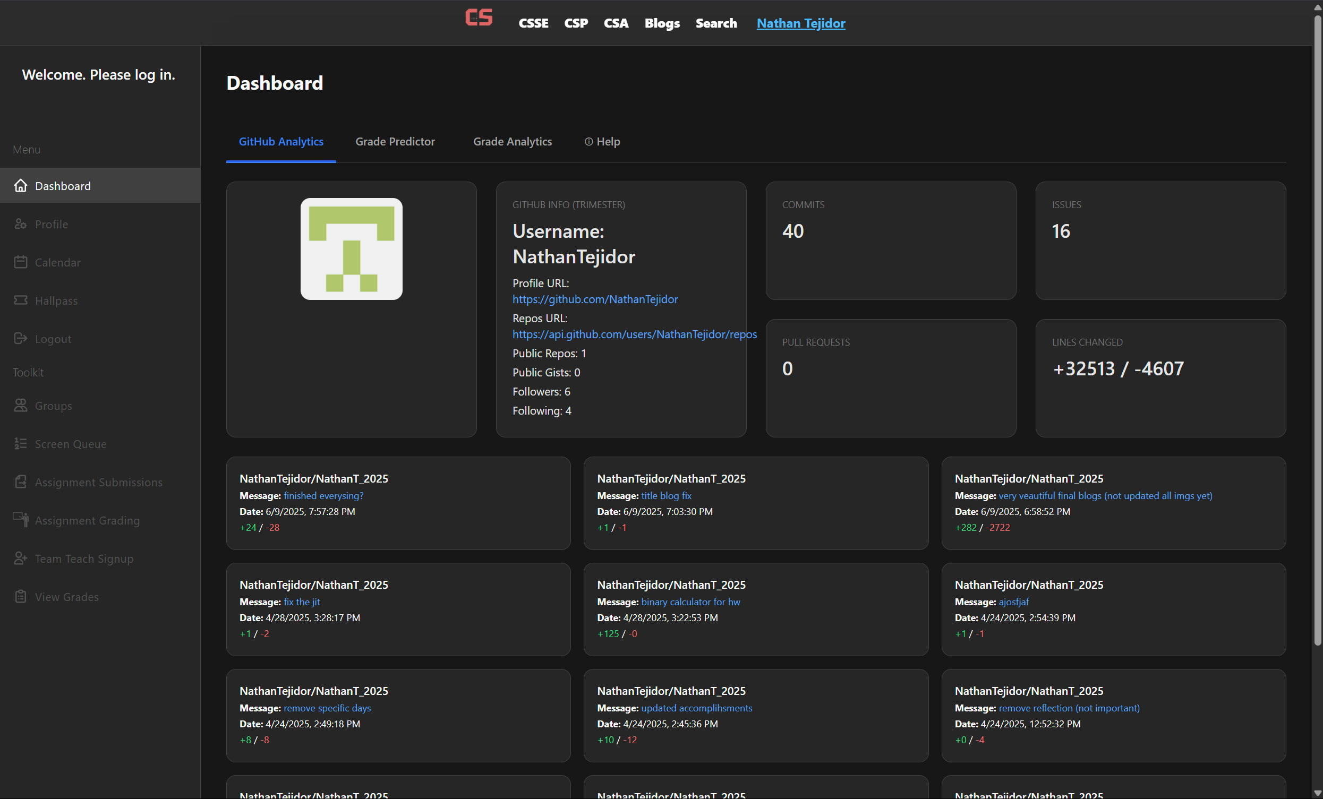
Task: Open Search in the top navigation
Action: pos(716,23)
